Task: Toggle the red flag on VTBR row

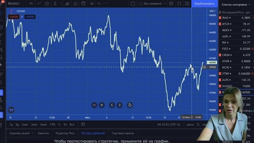Action: 220,74
